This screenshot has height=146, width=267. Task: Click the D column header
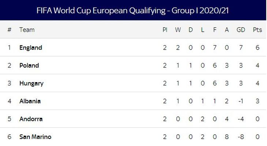191,30
